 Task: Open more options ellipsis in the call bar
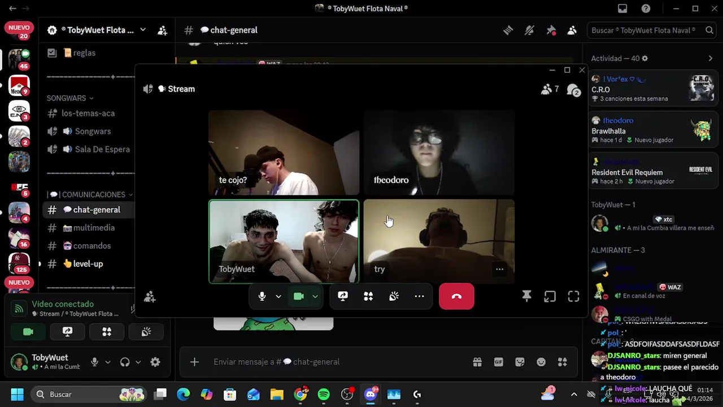[419, 296]
